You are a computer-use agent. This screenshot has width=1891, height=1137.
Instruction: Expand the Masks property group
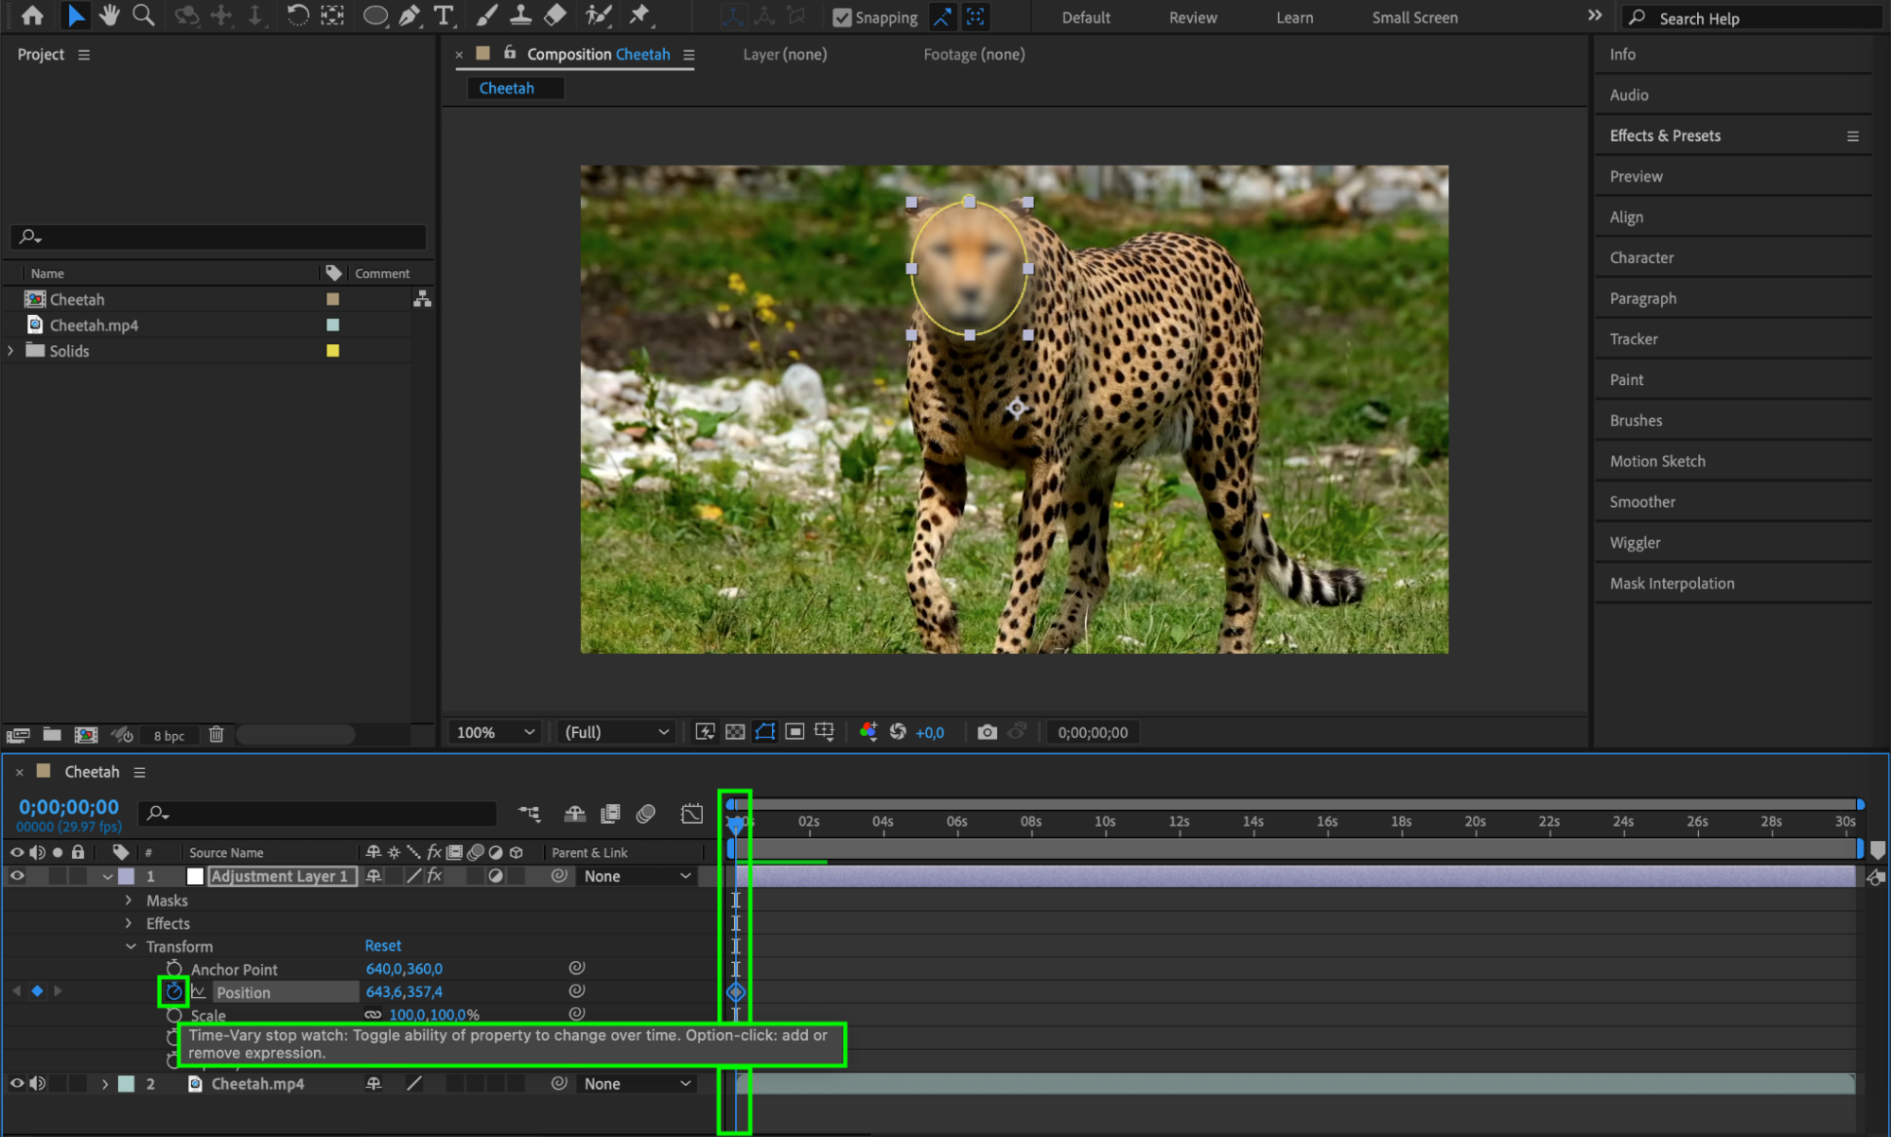coord(129,901)
